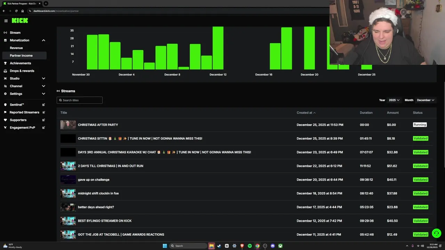Expand the Channel section chevron

pyautogui.click(x=43, y=86)
